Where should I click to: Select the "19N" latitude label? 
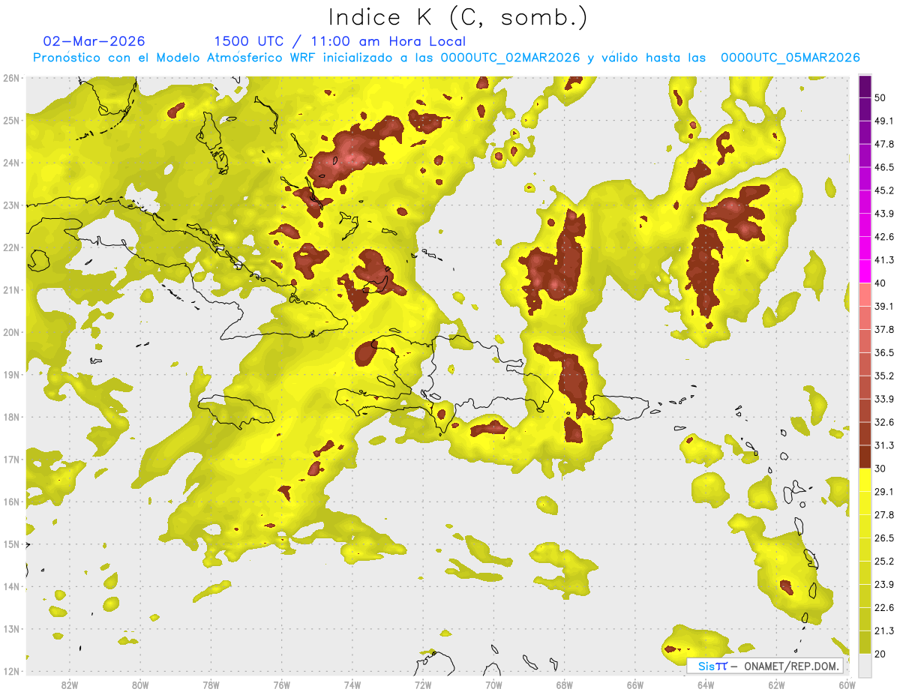pos(11,375)
